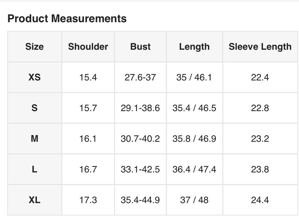Select the 29.1-38.6 bust cell

(x=140, y=108)
